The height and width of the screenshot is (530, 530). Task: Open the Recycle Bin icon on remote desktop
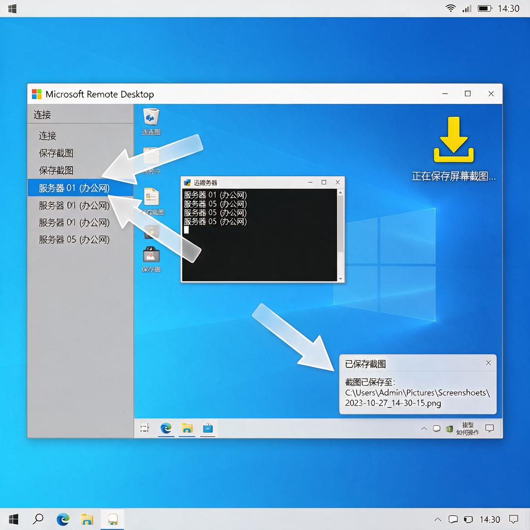(151, 116)
